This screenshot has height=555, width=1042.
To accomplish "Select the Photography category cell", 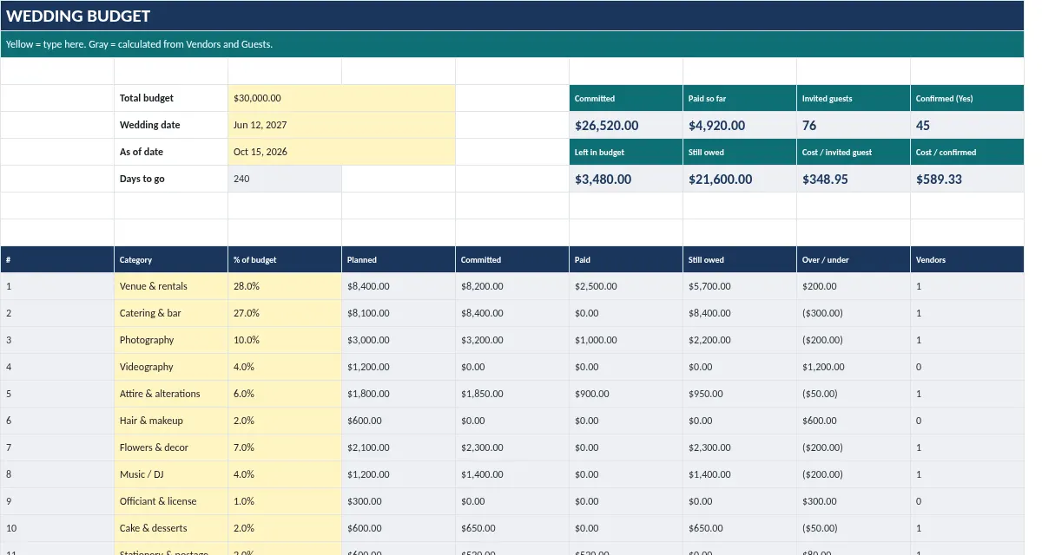I will tap(171, 340).
